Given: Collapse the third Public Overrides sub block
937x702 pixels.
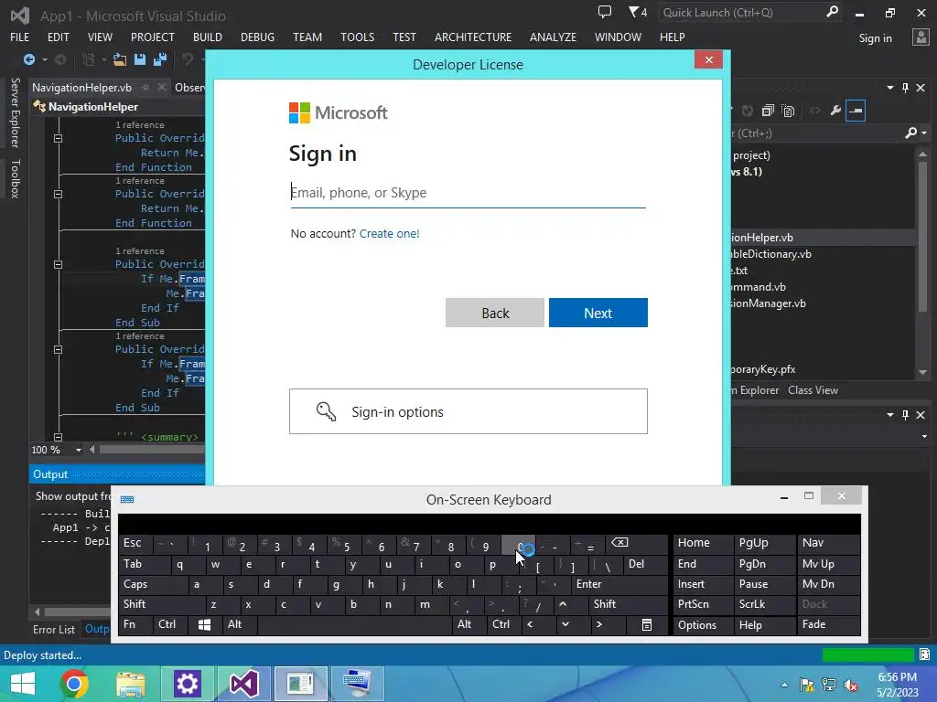Looking at the screenshot, I should (x=58, y=264).
